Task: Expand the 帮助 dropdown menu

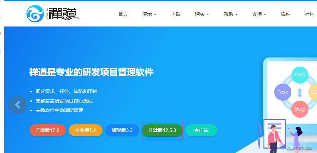Action: [231, 14]
